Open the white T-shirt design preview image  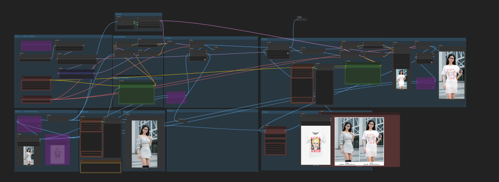(x=316, y=145)
